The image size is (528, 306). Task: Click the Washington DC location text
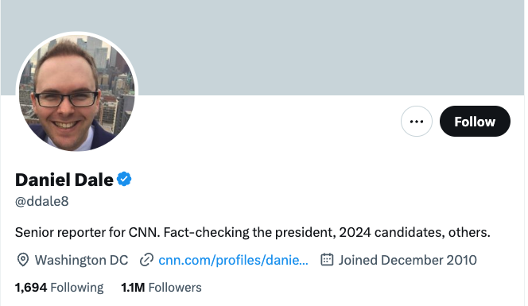[x=81, y=260]
